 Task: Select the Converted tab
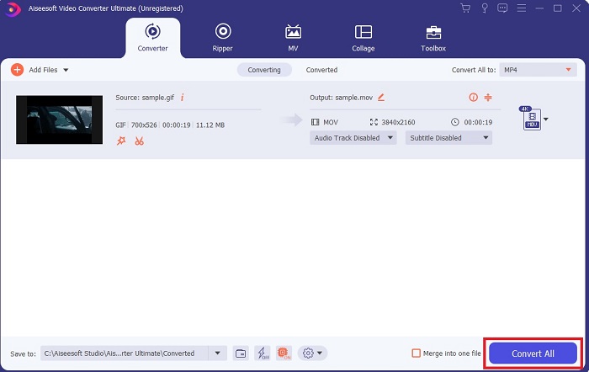(321, 70)
